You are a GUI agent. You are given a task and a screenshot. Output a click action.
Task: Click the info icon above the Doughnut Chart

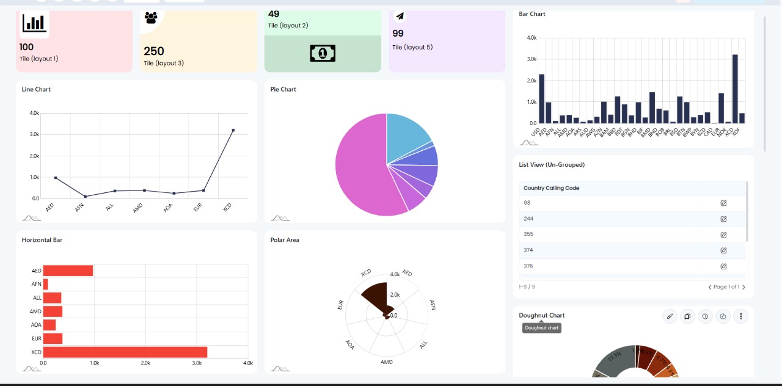705,316
